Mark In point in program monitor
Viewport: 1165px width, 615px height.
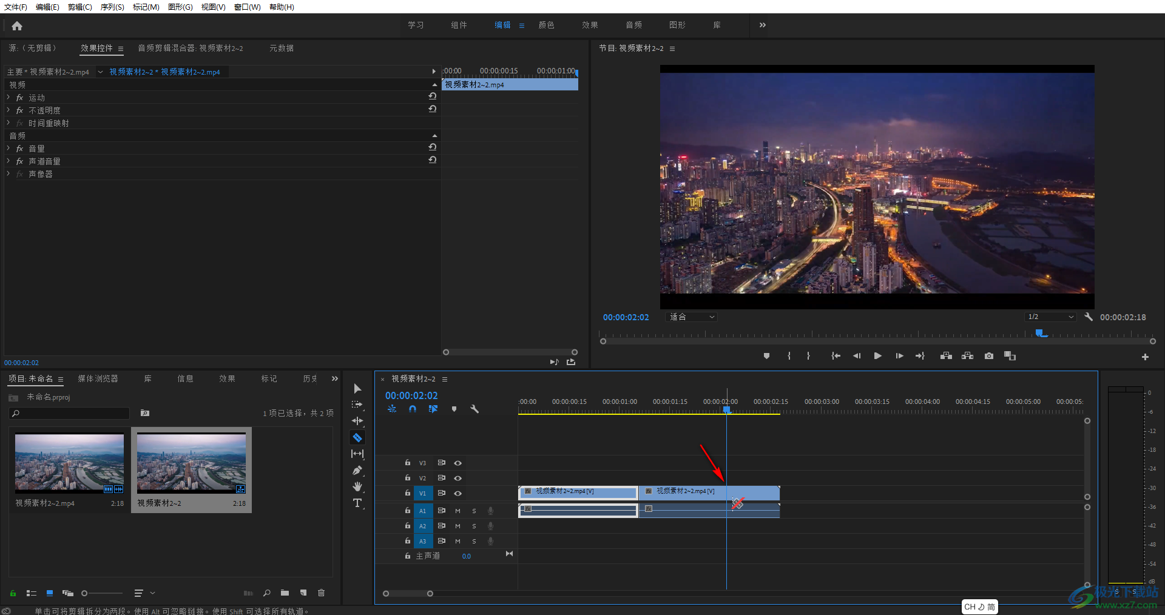[789, 356]
